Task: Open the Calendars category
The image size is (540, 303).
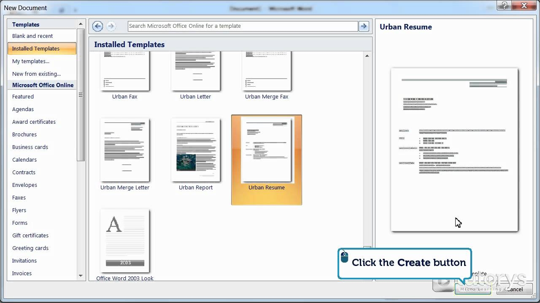Action: 42,159
